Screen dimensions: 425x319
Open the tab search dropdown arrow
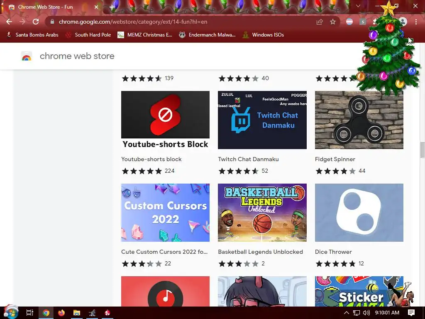coord(358,6)
